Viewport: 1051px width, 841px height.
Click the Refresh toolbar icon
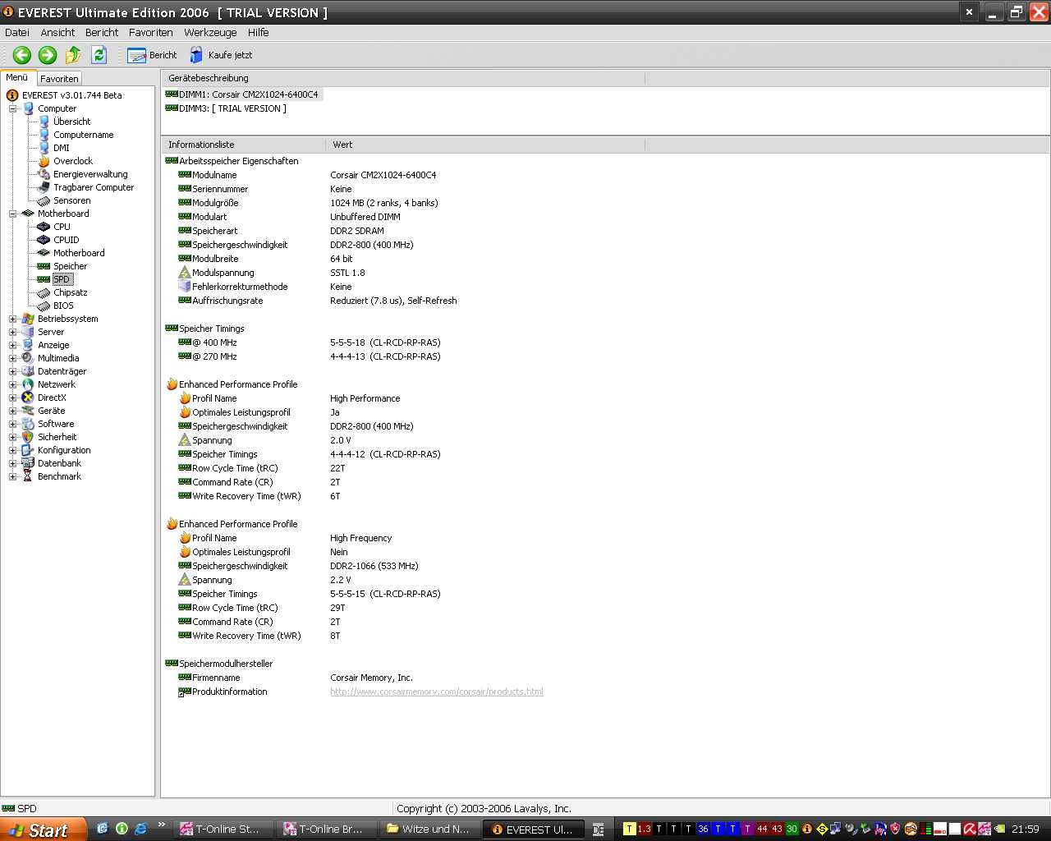pyautogui.click(x=99, y=55)
